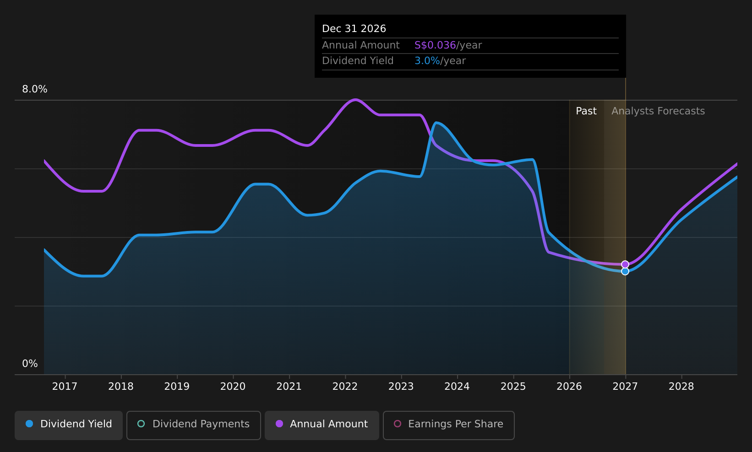Click the 2022 x-axis label
The width and height of the screenshot is (752, 452).
tap(345, 387)
